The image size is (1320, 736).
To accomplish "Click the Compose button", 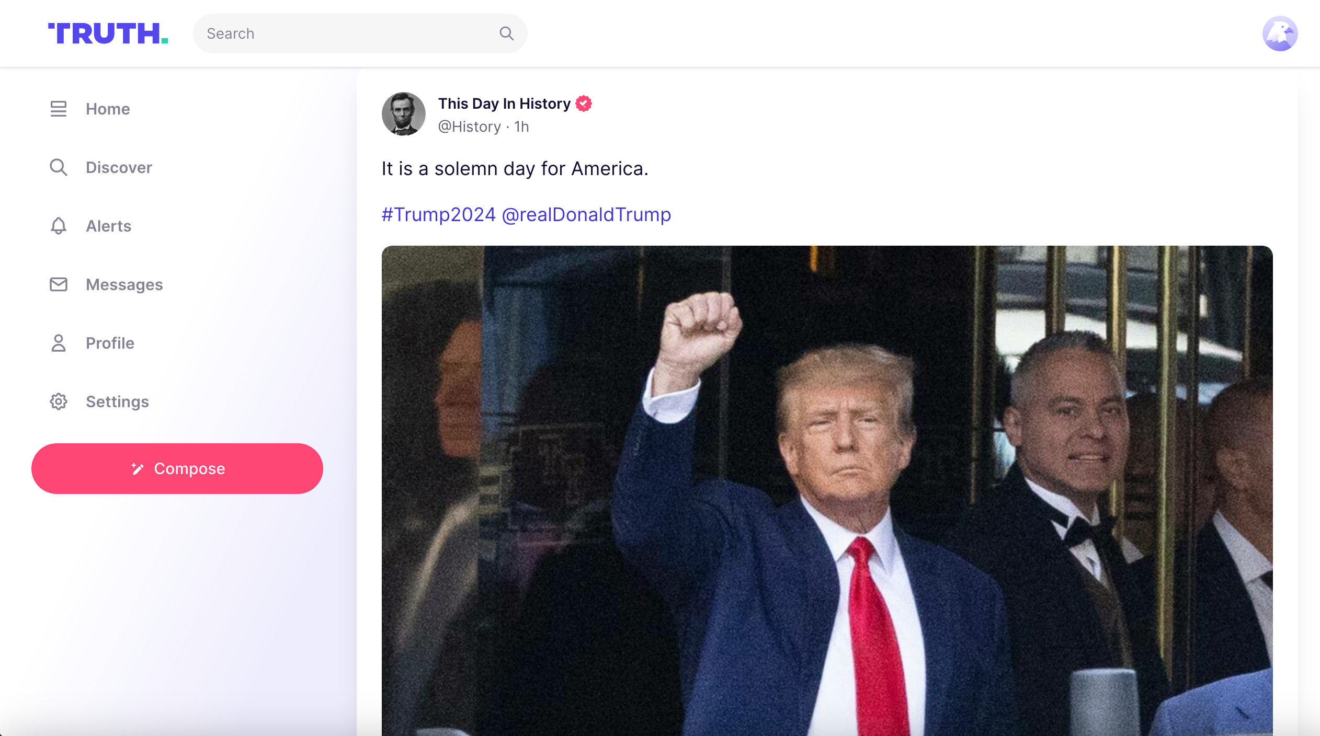I will (177, 468).
